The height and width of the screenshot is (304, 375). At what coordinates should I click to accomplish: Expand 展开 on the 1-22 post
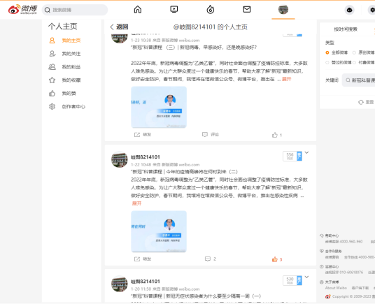coord(136,203)
